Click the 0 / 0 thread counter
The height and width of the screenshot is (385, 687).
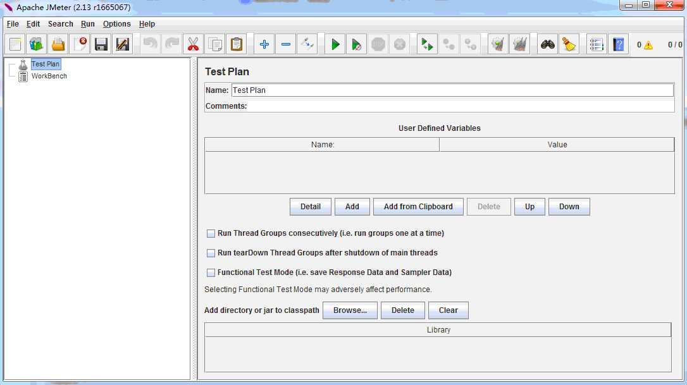(675, 45)
